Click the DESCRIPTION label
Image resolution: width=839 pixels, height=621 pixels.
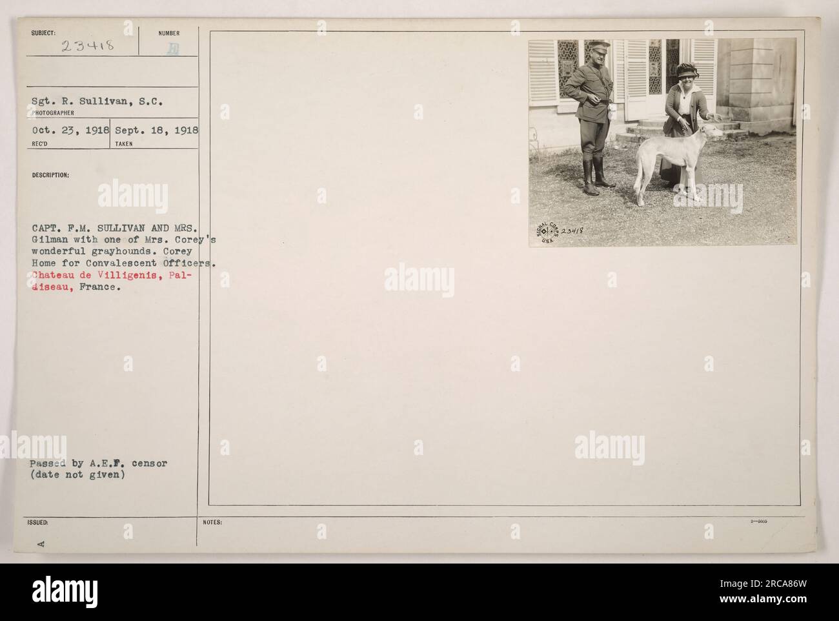coord(43,174)
